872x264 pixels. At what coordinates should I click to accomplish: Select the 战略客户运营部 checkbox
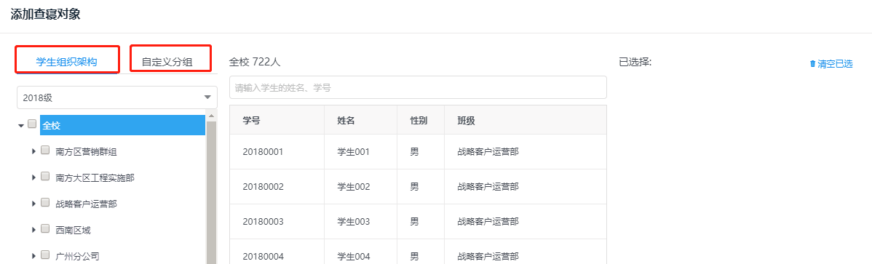[46, 202]
